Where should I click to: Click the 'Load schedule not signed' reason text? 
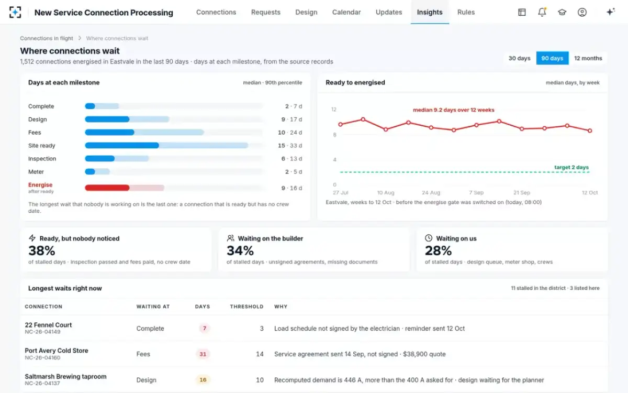369,329
